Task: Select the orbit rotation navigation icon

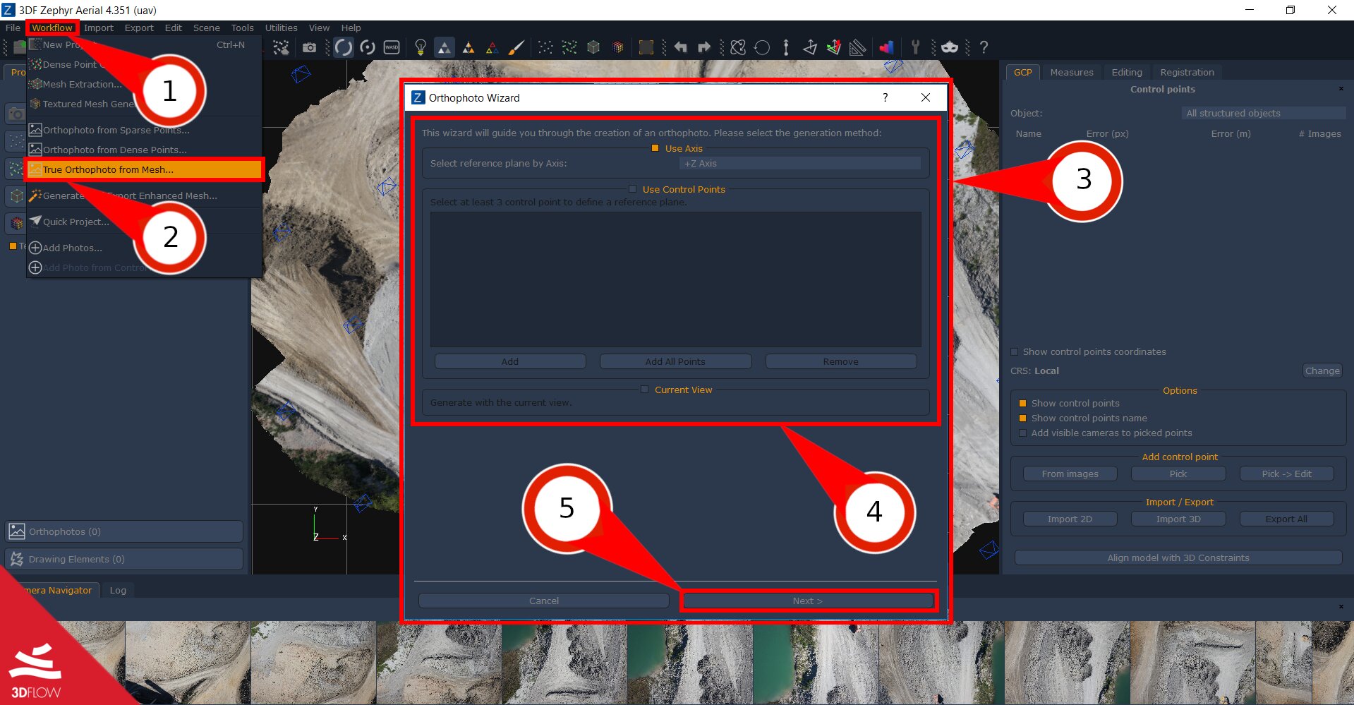Action: coord(344,47)
